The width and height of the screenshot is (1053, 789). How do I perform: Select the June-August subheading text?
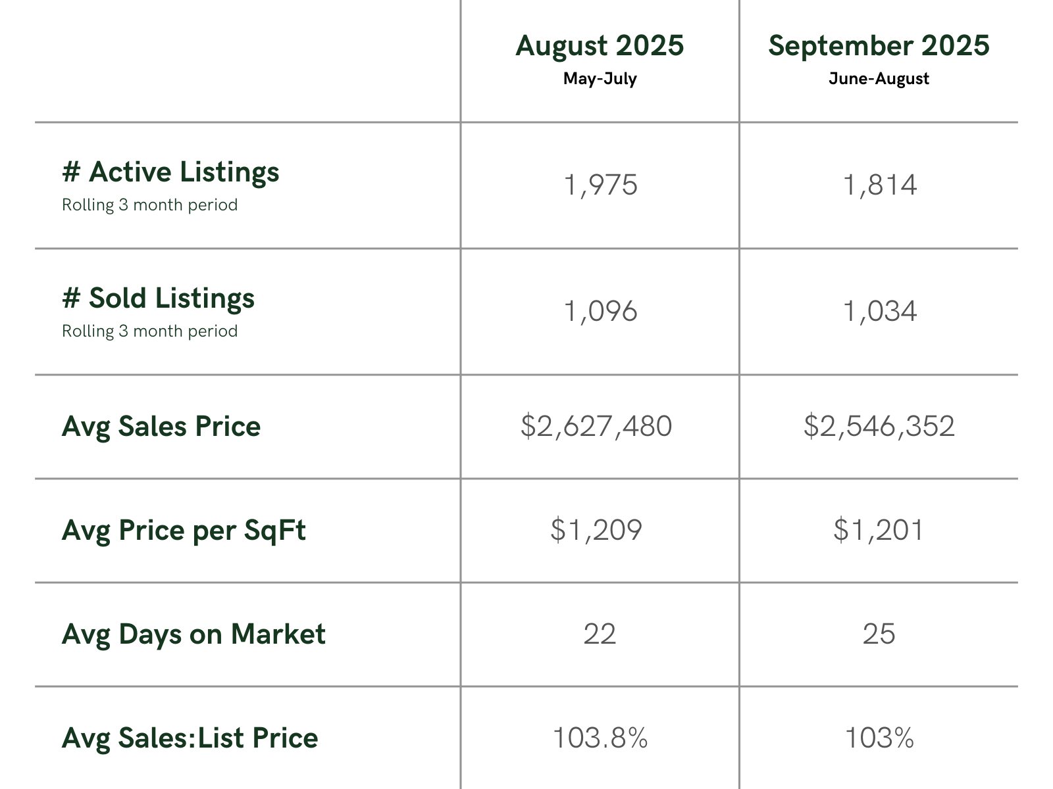coord(879,79)
